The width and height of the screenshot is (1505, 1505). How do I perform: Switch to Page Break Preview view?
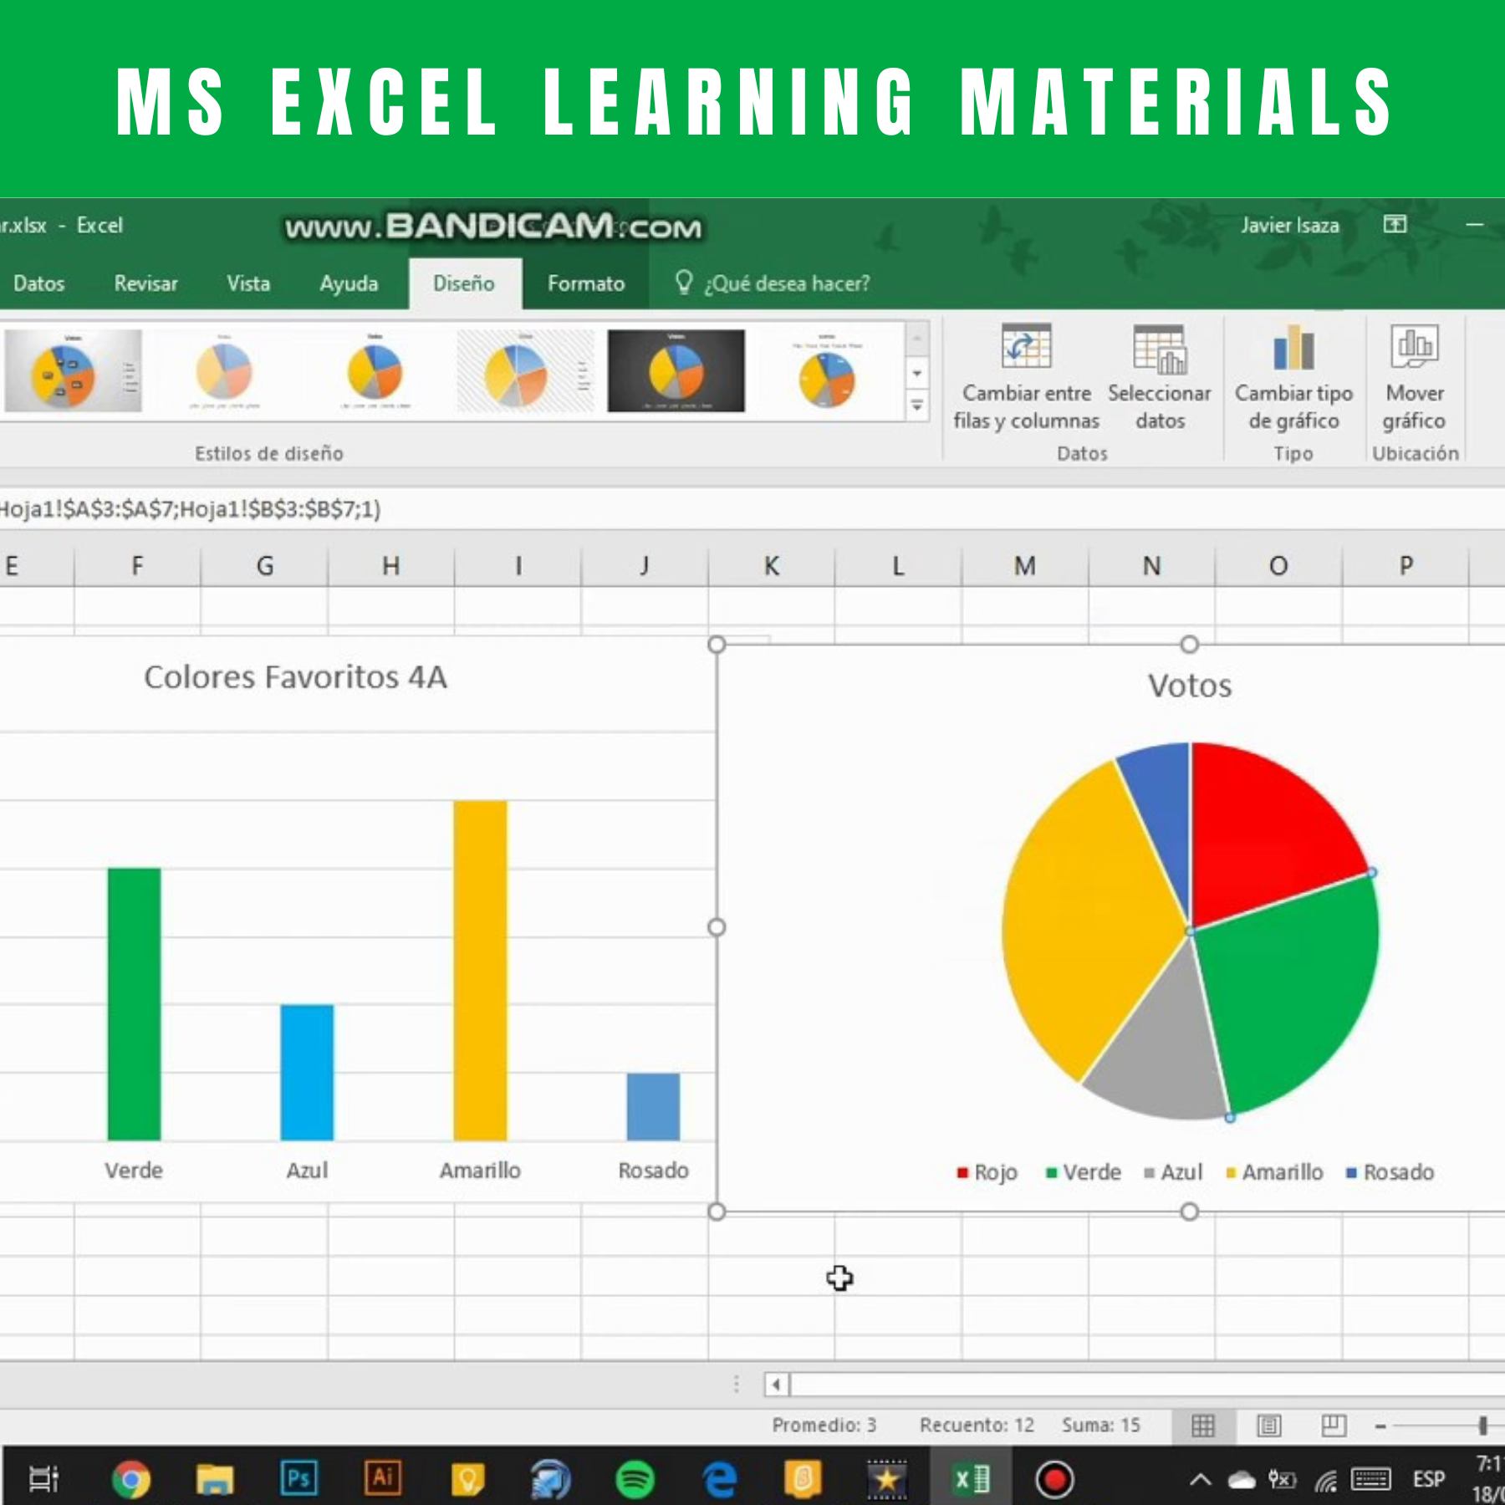(x=1334, y=1426)
